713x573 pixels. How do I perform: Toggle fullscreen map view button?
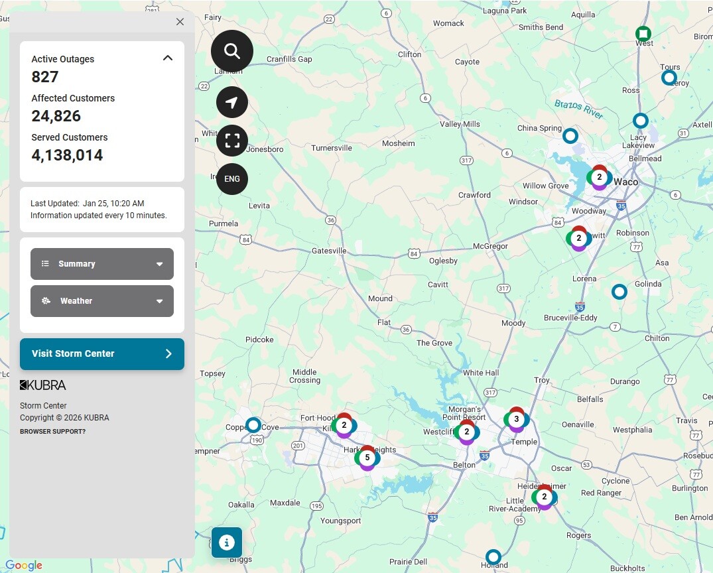(x=232, y=141)
